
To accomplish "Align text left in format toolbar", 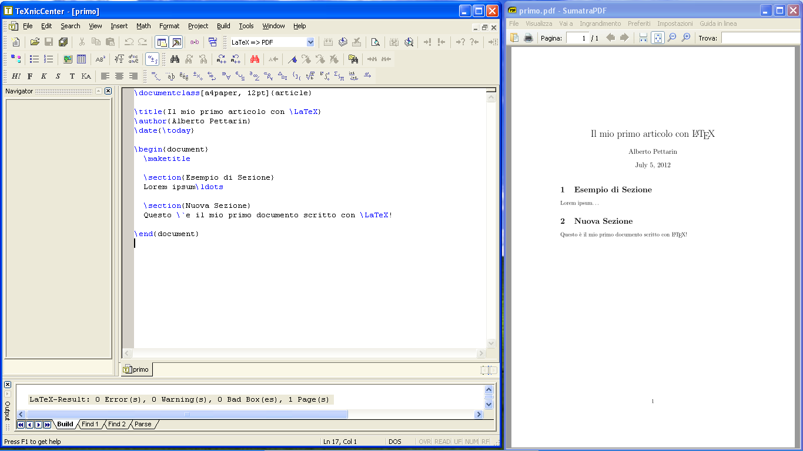I will coord(105,76).
